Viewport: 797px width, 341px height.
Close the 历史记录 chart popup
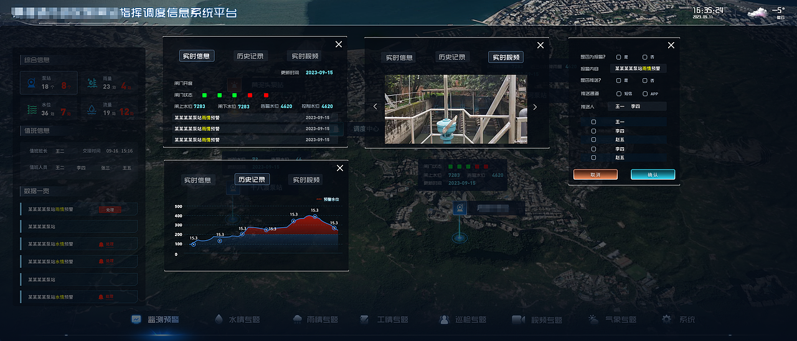pos(340,168)
